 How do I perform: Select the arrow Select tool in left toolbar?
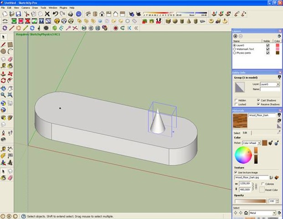[x=4, y=37]
